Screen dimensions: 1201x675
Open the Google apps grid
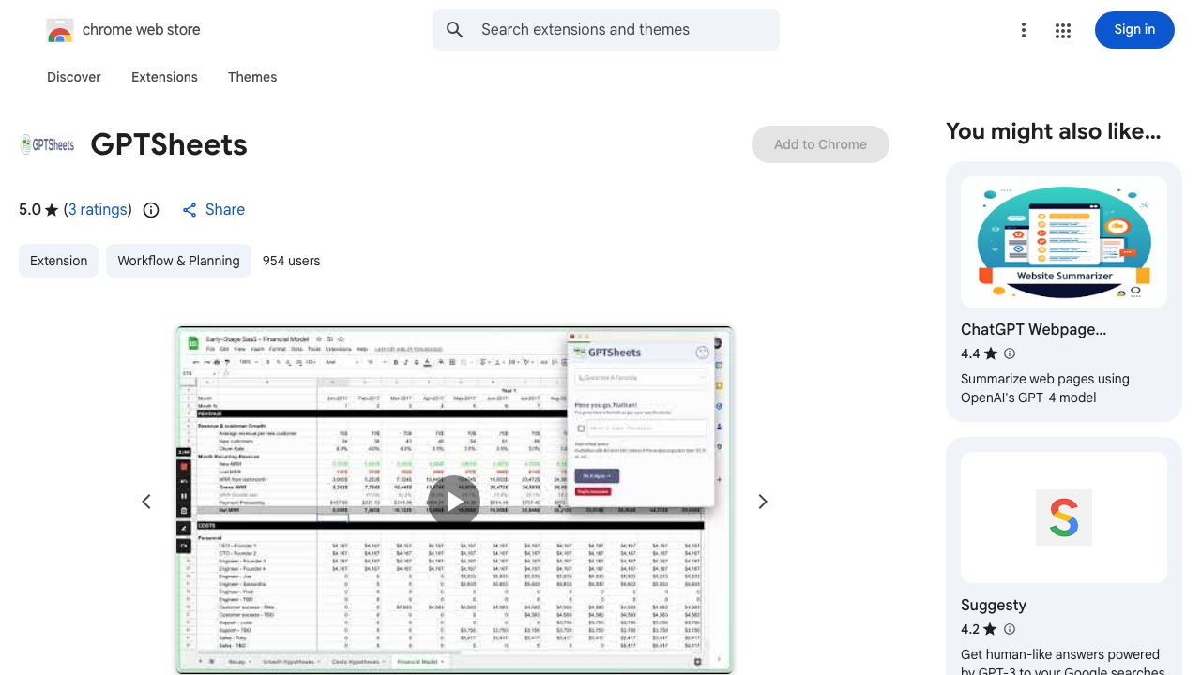pos(1063,31)
